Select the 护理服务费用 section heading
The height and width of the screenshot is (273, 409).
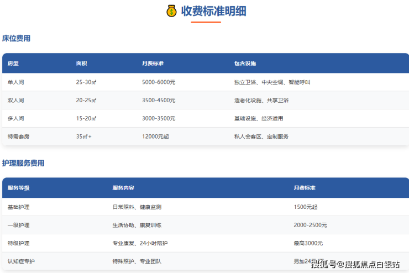pos(23,163)
